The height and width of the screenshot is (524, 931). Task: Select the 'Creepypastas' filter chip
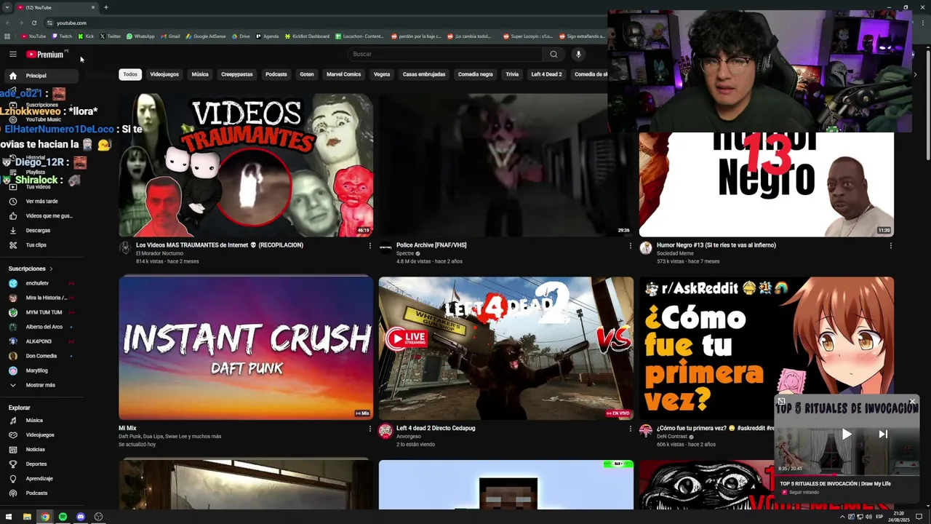click(237, 74)
